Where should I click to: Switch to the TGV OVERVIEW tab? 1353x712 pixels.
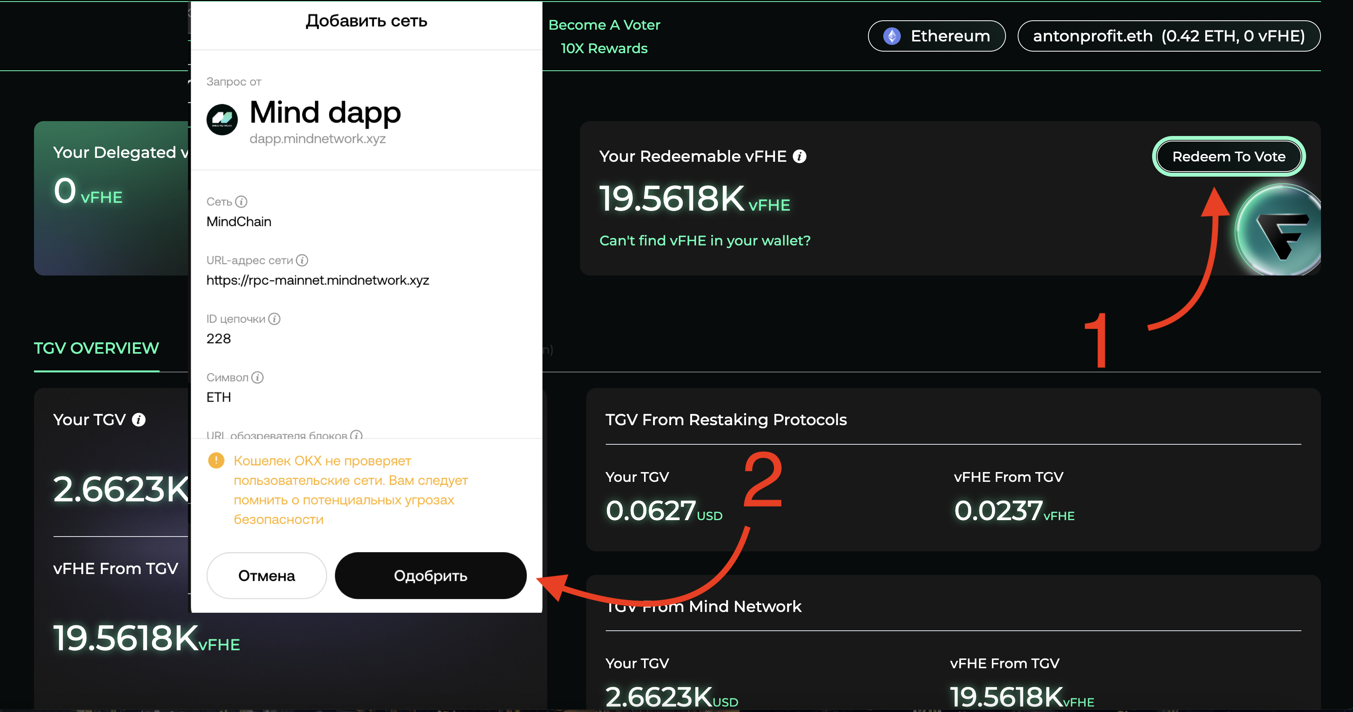[x=96, y=348]
